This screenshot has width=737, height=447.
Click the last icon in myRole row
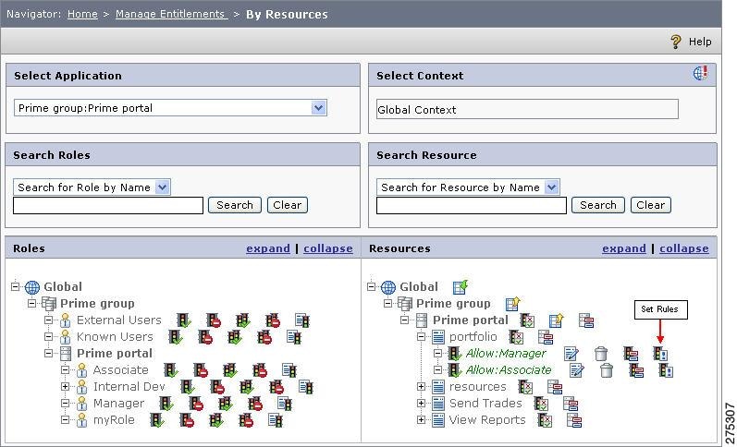click(x=276, y=420)
